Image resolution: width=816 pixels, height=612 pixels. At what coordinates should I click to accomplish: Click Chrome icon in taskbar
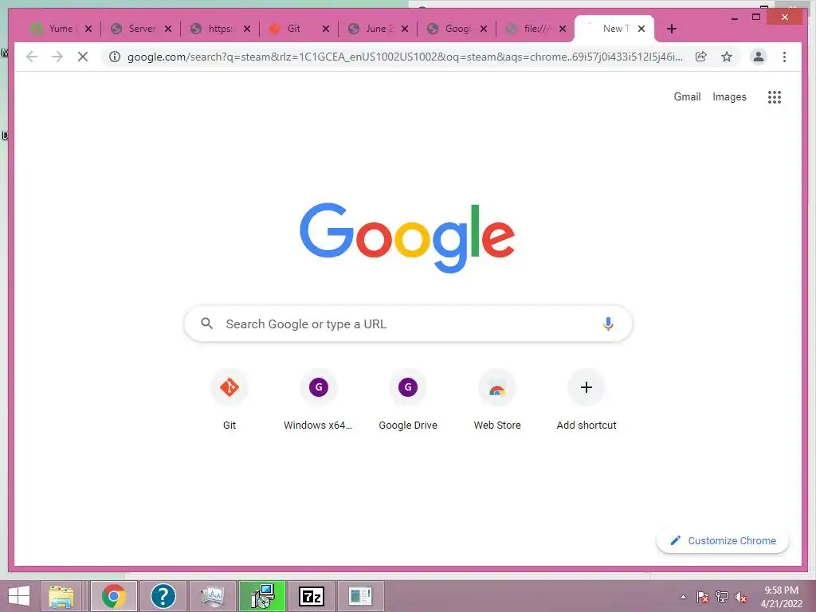[114, 596]
